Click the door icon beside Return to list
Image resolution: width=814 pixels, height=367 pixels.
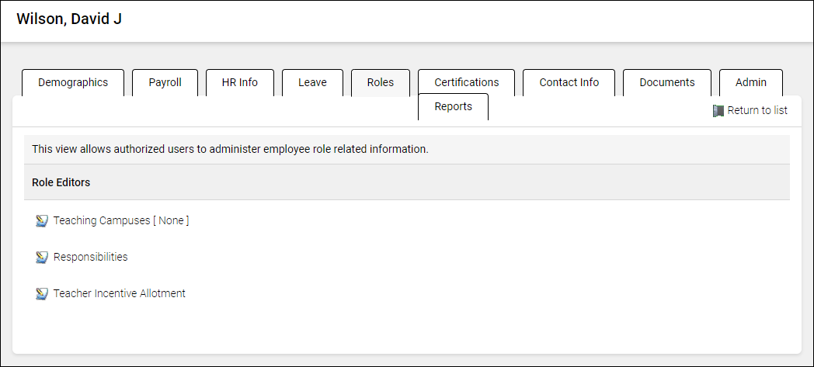[718, 111]
